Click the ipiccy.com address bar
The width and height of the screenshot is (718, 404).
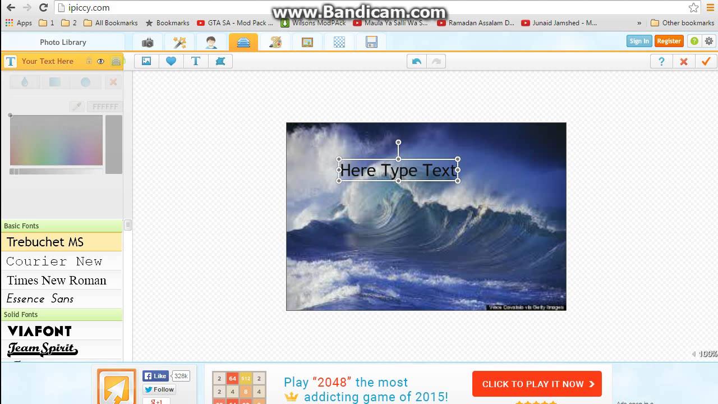tap(370, 8)
